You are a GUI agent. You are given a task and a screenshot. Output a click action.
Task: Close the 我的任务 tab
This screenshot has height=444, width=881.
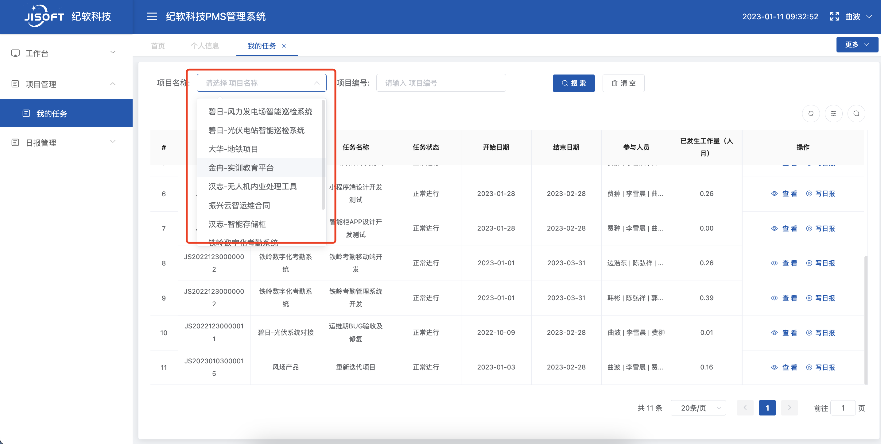284,46
